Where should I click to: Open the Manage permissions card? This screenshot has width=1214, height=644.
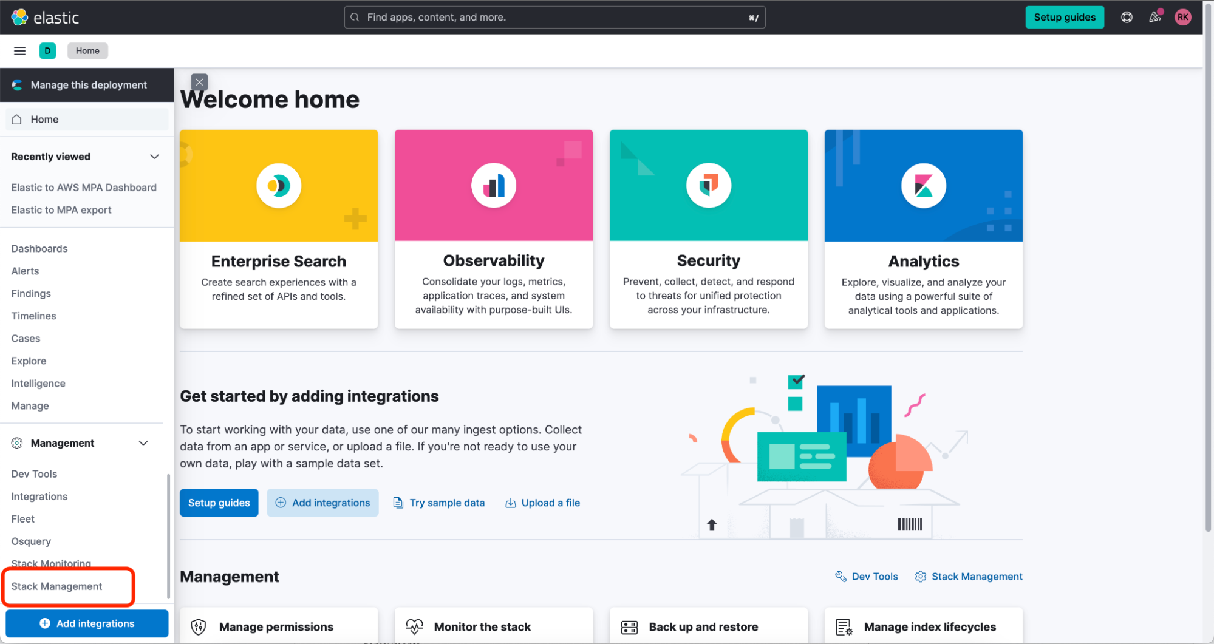click(279, 626)
